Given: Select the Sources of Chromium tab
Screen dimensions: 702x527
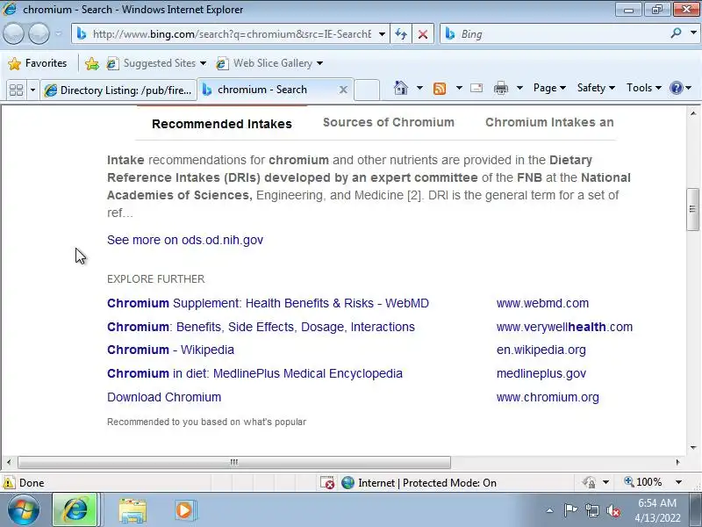Looking at the screenshot, I should tap(389, 122).
